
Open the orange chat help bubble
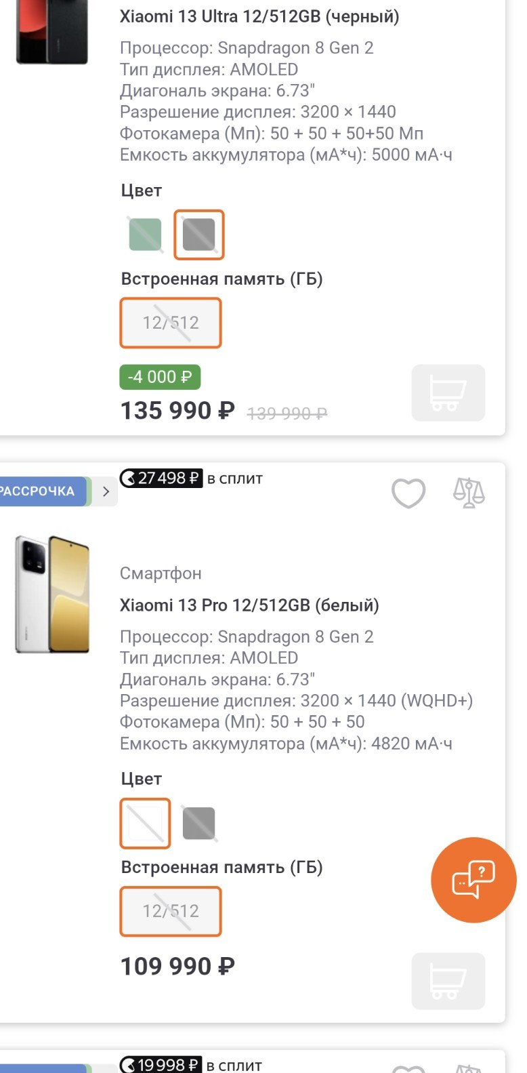point(473,880)
